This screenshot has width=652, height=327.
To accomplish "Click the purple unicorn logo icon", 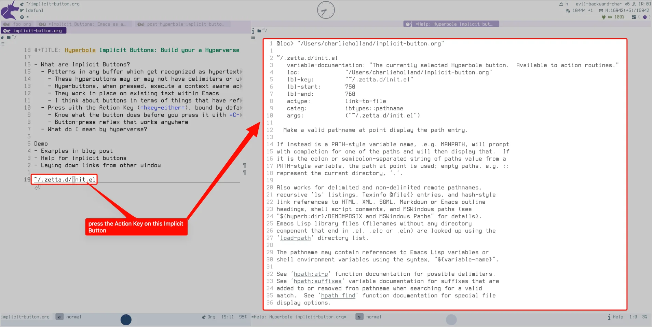I will [10, 10].
